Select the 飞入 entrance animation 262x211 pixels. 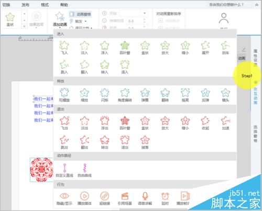tap(64, 48)
